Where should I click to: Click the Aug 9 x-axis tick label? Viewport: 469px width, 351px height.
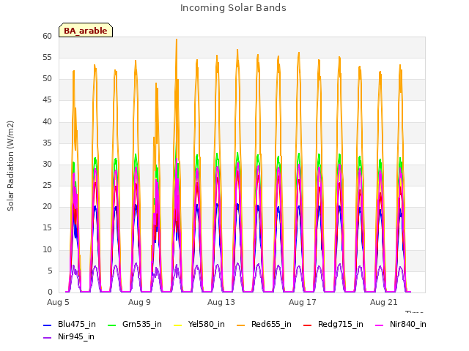pyautogui.click(x=139, y=302)
